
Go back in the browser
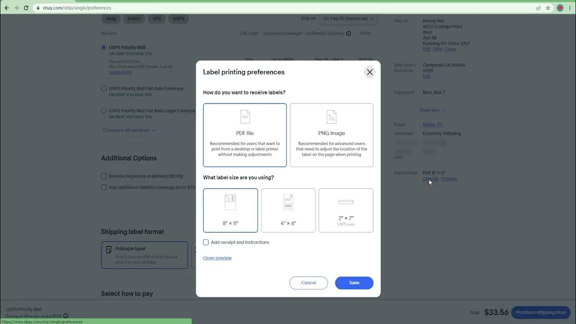7,8
